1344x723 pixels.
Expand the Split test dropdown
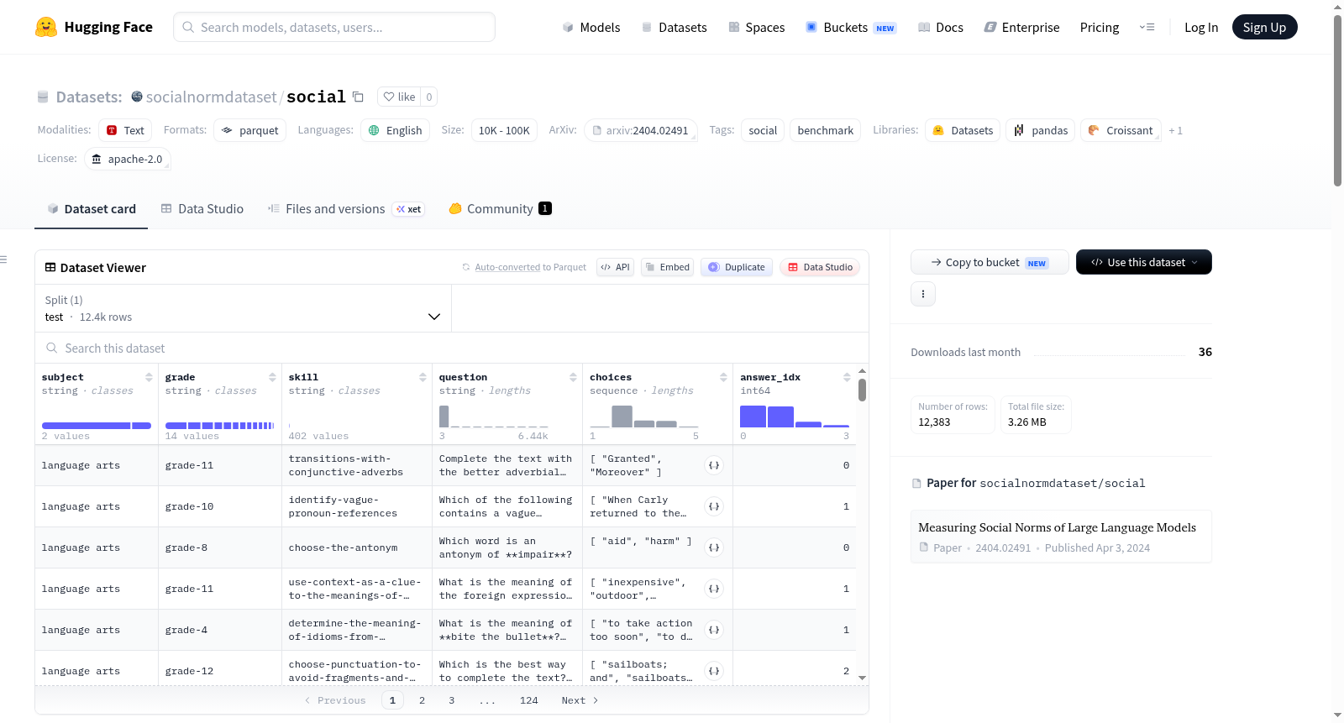(243, 308)
